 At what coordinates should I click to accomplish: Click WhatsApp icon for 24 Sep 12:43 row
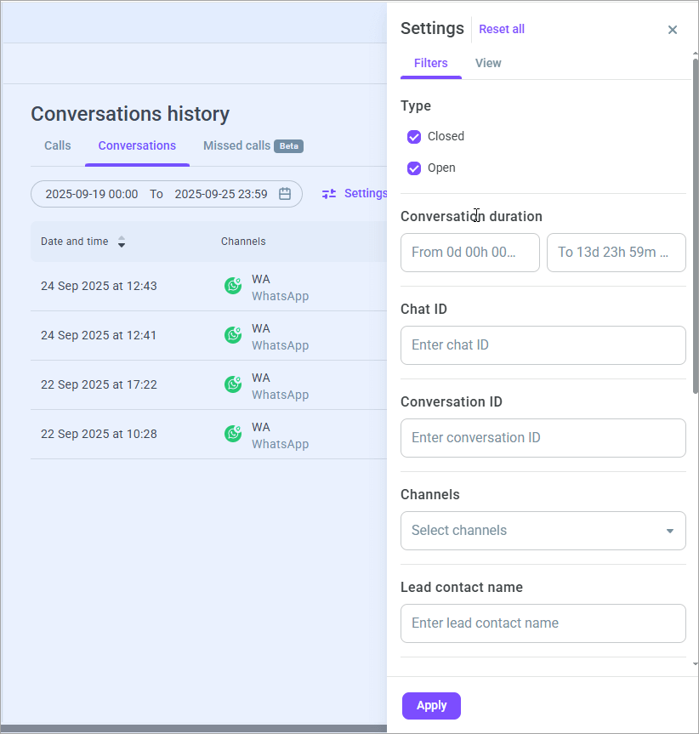click(233, 287)
